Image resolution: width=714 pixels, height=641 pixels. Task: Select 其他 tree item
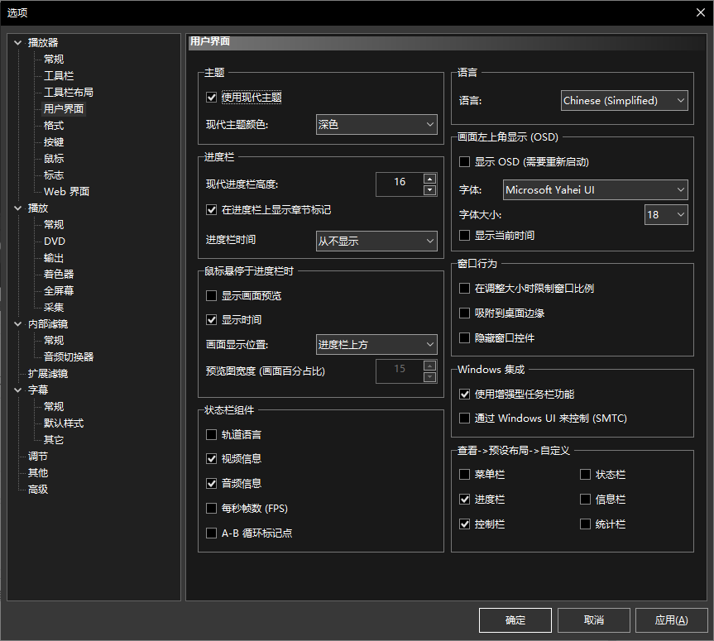point(38,473)
